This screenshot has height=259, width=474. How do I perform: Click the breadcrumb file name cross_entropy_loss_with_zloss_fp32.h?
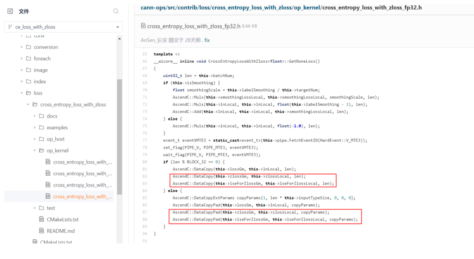(x=372, y=7)
